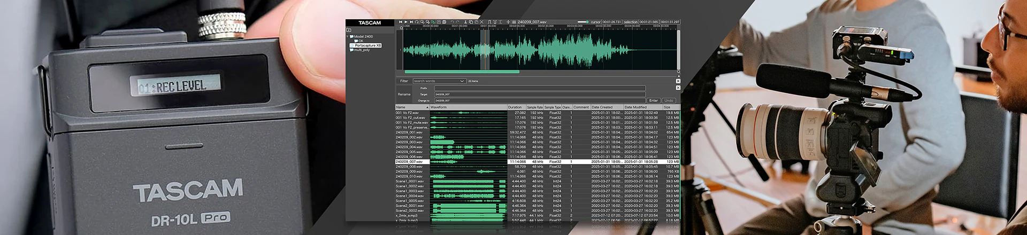Adjust the green volume slider
Image resolution: width=1027 pixels, height=235 pixels.
point(583,22)
